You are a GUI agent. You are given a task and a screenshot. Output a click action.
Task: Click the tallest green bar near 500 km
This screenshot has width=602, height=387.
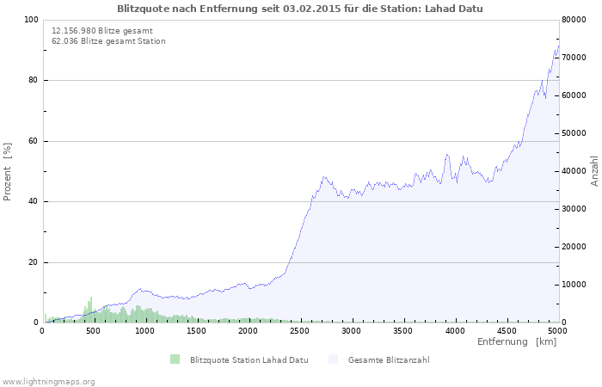coord(90,311)
